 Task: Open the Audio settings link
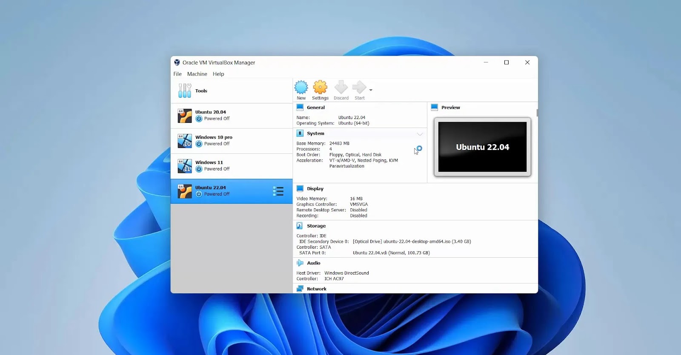click(314, 263)
